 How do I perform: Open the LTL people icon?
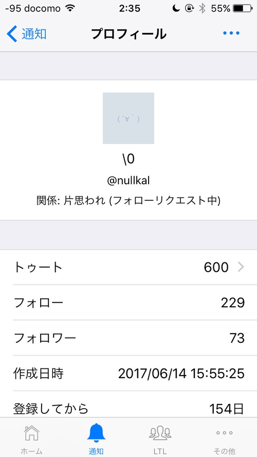tap(160, 433)
